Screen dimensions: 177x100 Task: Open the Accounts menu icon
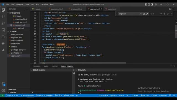[3, 84]
